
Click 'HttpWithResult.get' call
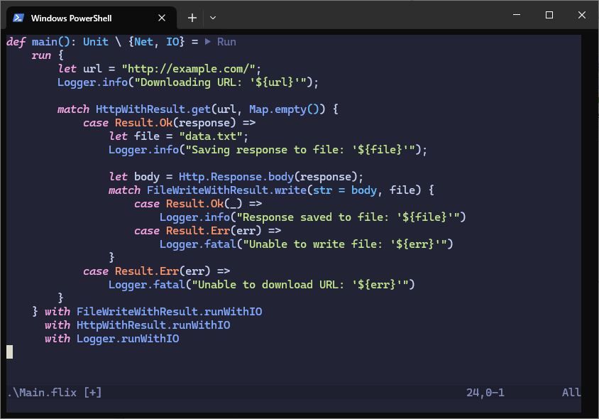[153, 109]
